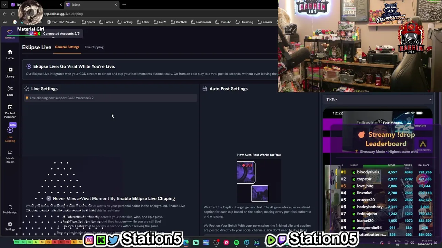Expand the TikTok platform dropdown
Screen dimensions: 442x248
(x=378, y=100)
